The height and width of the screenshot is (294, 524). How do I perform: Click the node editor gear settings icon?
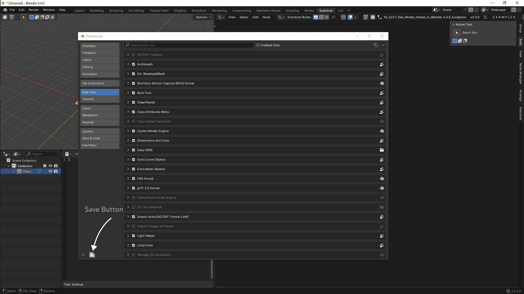tap(373, 17)
